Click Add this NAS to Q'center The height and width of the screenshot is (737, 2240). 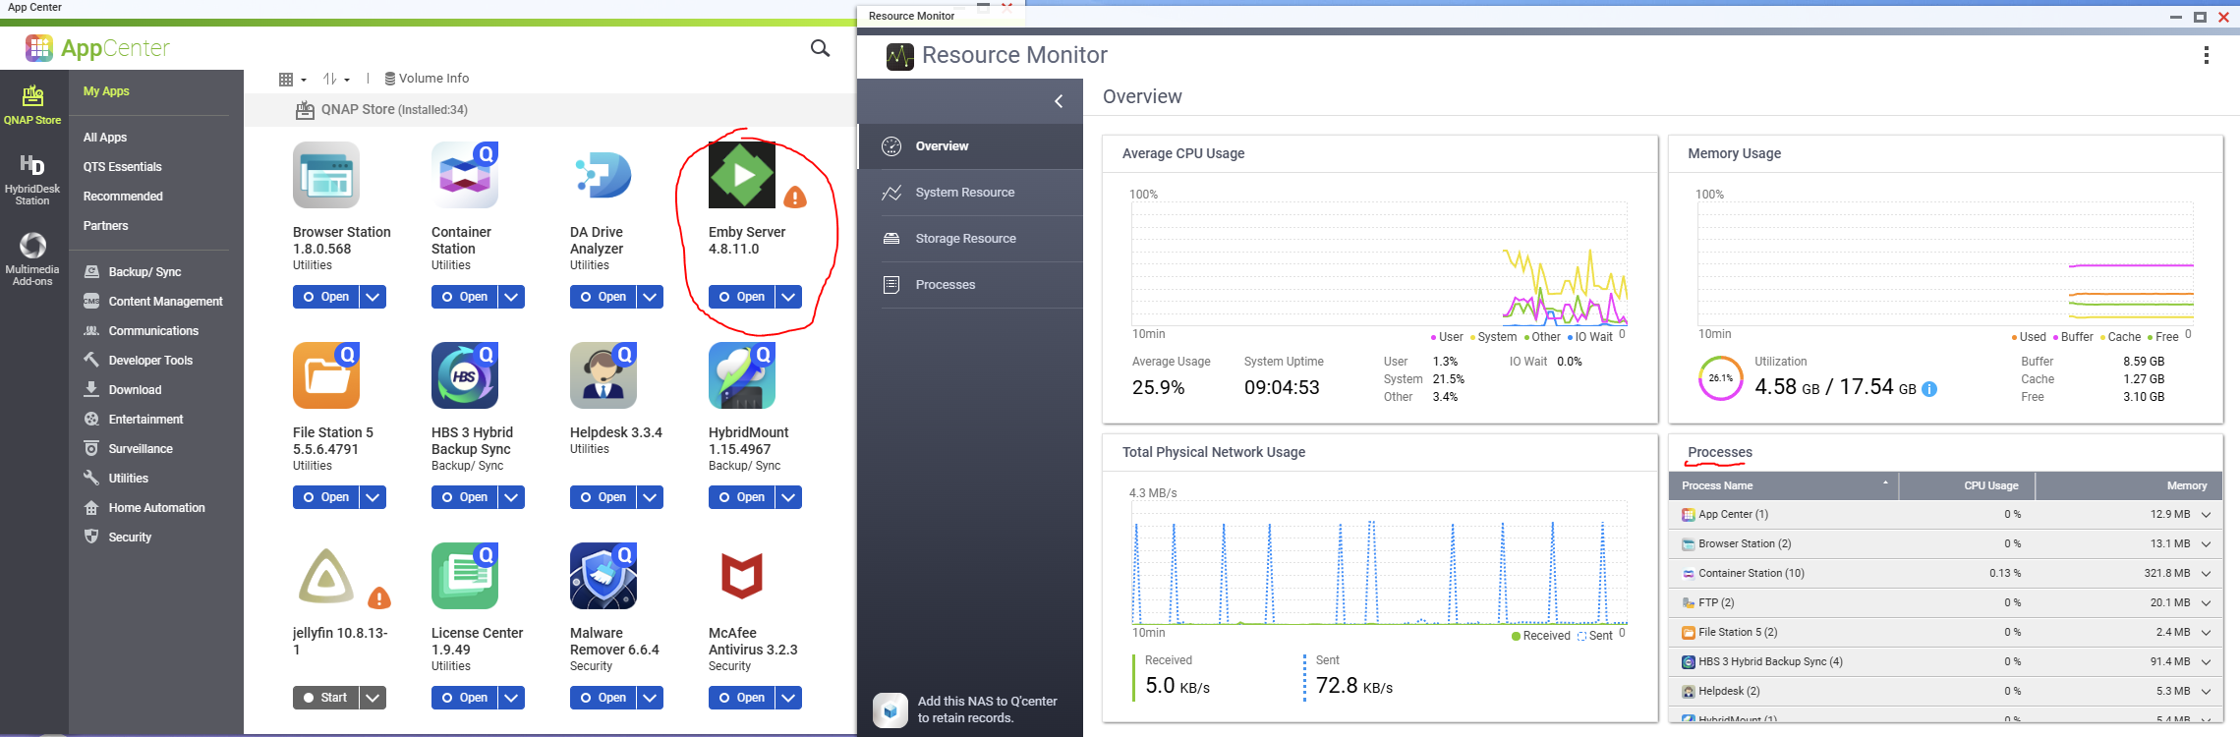[987, 709]
